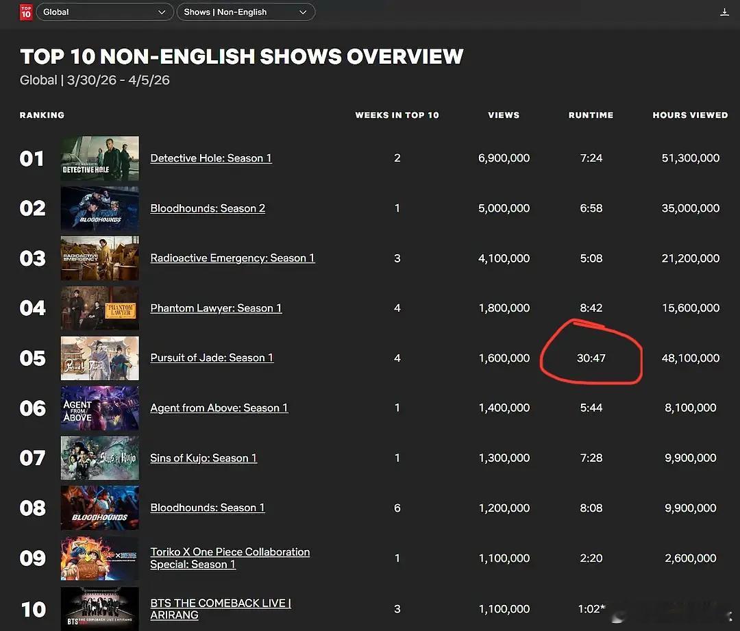Click the rank number 01
740x631 pixels.
pos(32,158)
